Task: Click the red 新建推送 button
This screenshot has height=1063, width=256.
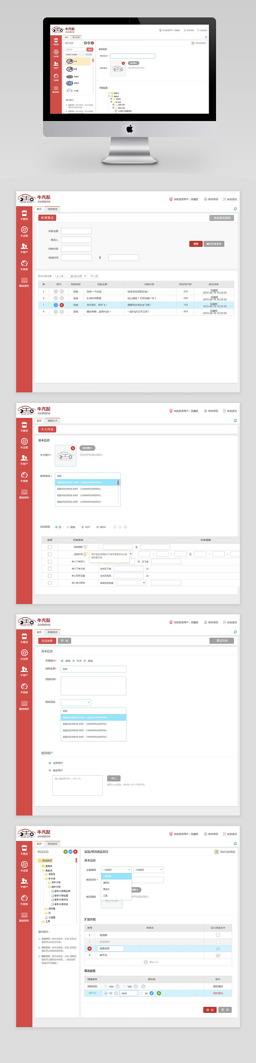Action: pos(47,218)
